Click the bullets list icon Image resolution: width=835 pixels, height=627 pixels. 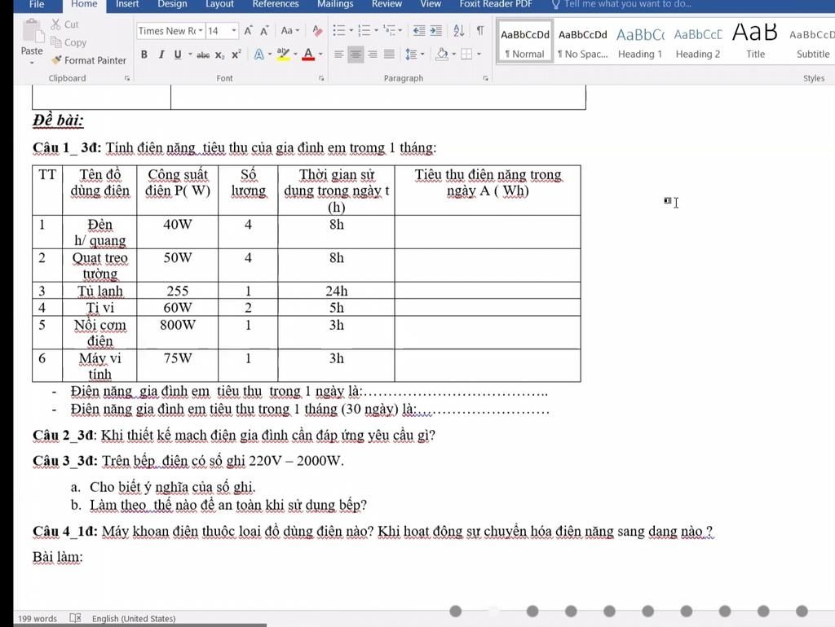(339, 30)
